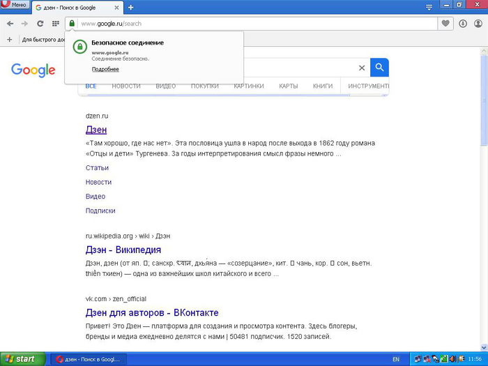Open Speed Dial grid icon
Viewport: 488px width, 366px height.
56,24
